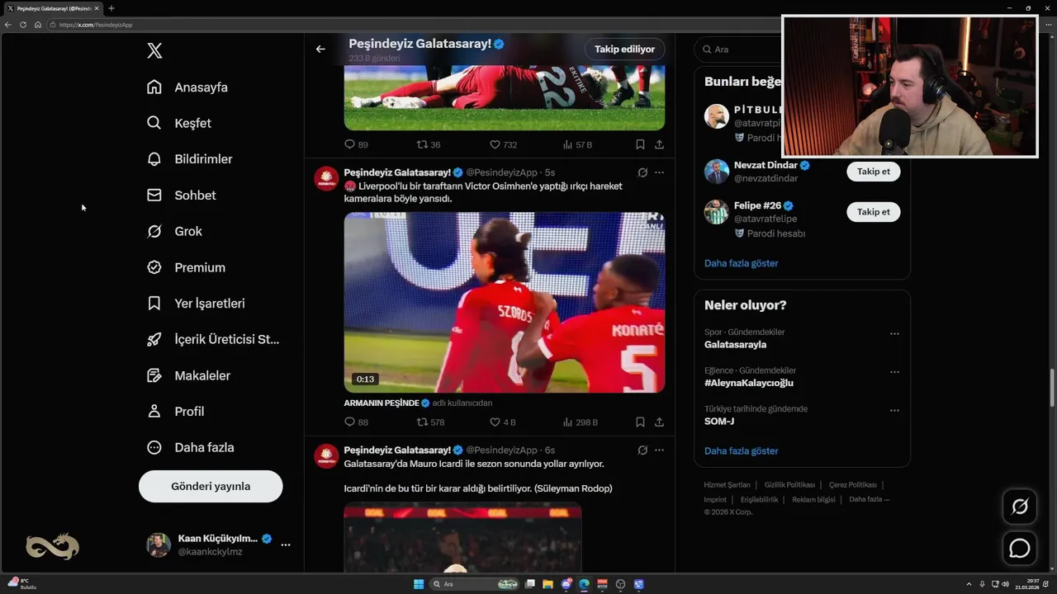The image size is (1057, 594).
Task: Bookmark the post with 298 B views
Action: click(640, 422)
